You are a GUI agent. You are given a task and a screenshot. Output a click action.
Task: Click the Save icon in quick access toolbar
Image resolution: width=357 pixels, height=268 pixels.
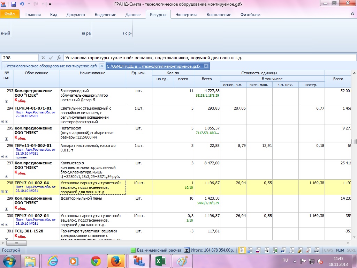[x=14, y=4]
